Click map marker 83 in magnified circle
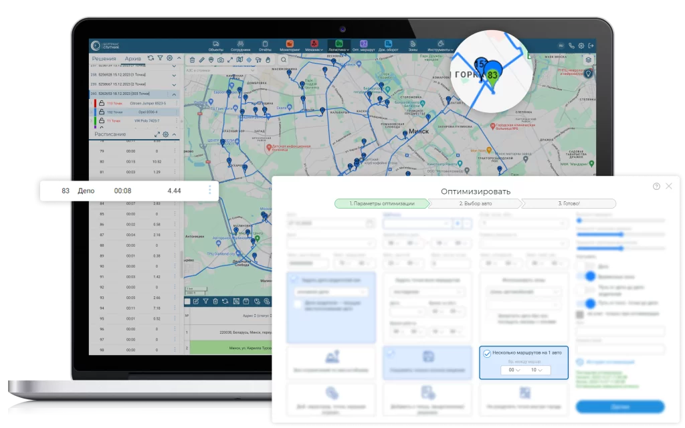Viewport: 685px width, 428px height. click(493, 75)
